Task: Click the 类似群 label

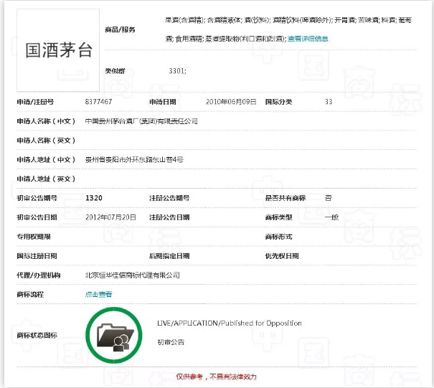Action: pyautogui.click(x=115, y=71)
